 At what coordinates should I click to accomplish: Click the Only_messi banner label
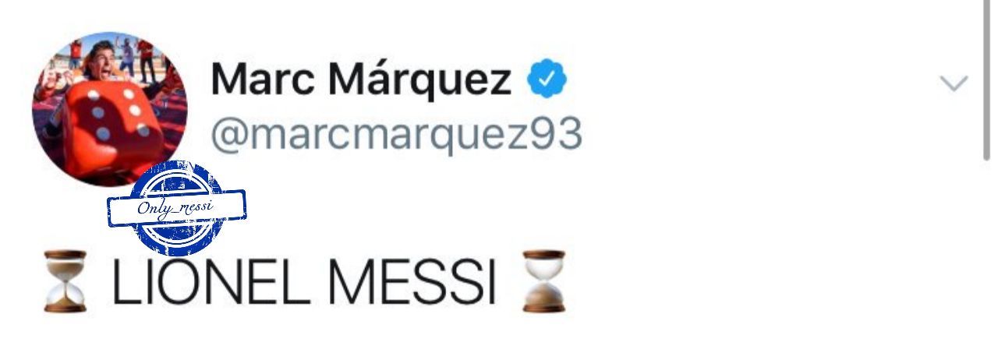177,208
